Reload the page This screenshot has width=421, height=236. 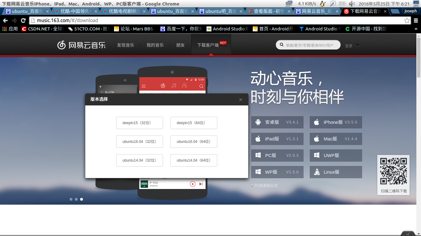[x=23, y=21]
